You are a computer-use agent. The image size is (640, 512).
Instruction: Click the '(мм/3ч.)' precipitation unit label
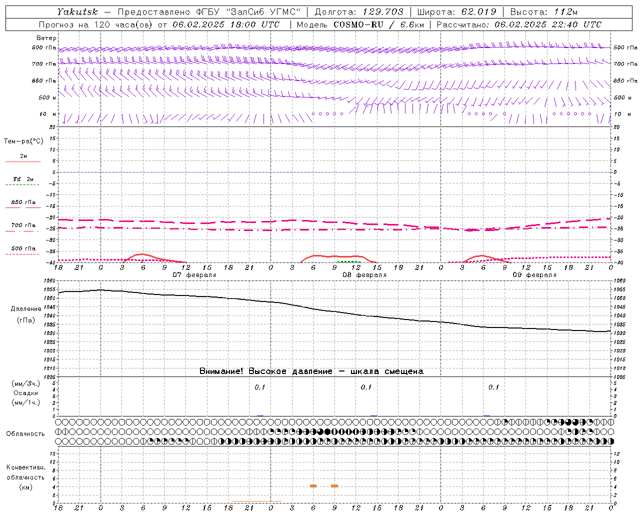tap(26, 384)
